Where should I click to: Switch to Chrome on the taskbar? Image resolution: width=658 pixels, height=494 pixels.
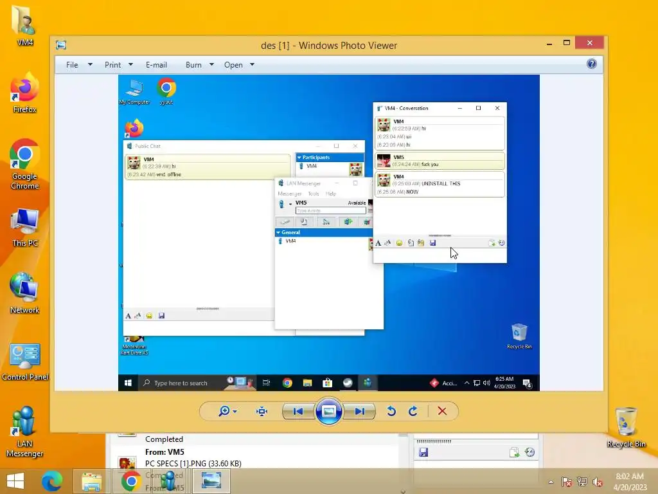(131, 481)
